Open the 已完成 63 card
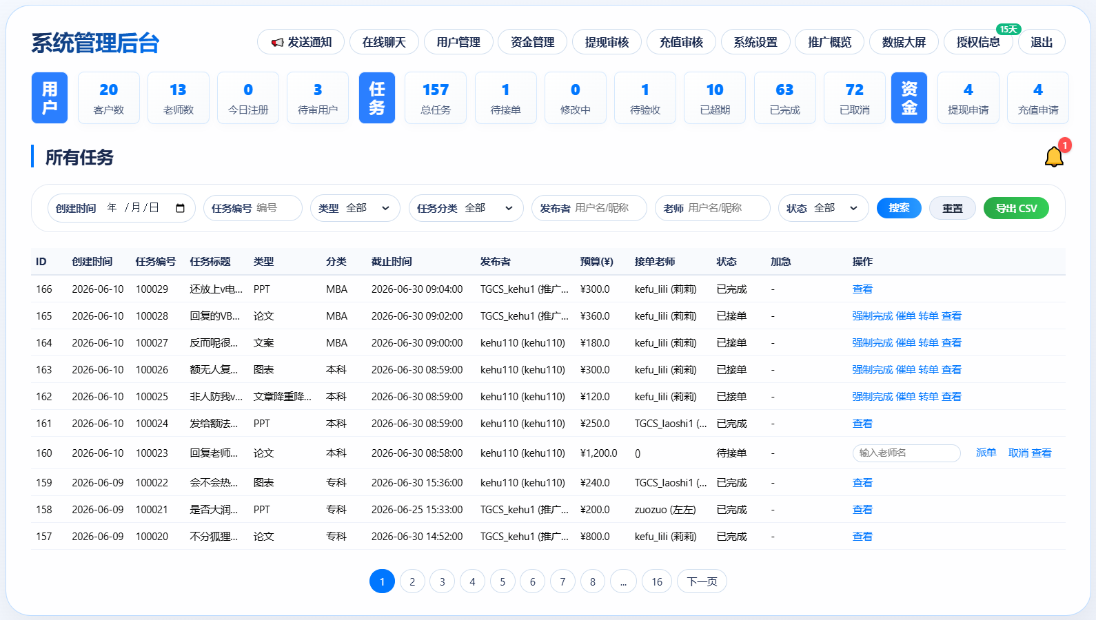 point(785,98)
